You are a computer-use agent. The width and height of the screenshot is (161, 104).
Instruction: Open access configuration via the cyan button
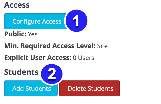pos(35,21)
